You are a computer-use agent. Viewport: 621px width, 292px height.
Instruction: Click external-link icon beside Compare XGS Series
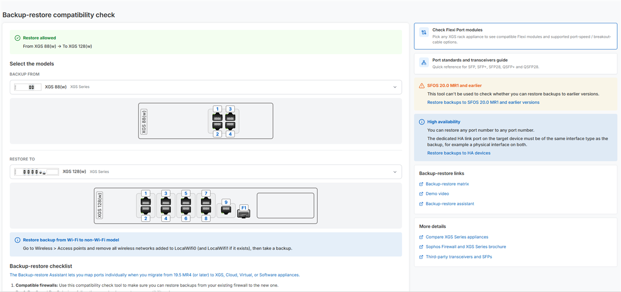[421, 237]
